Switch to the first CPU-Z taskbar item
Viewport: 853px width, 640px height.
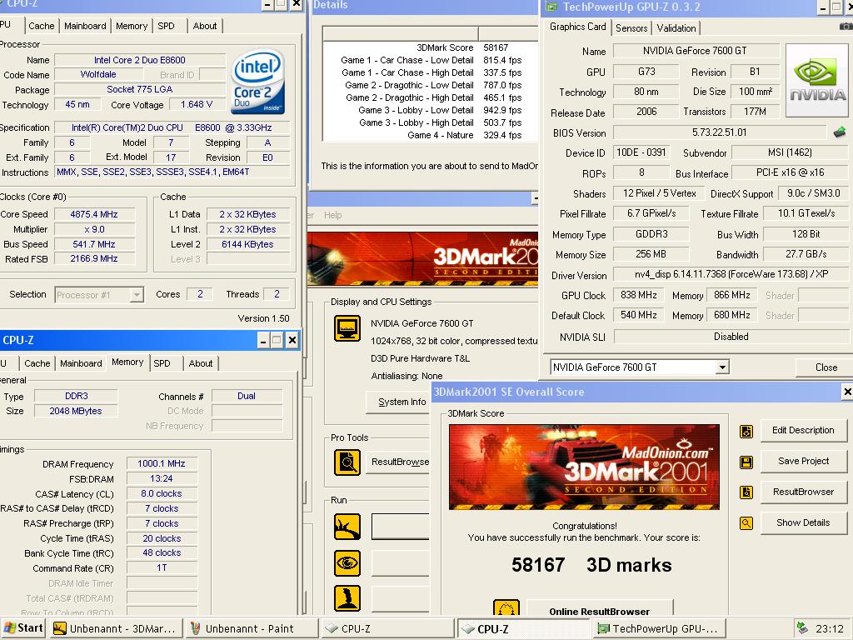tap(387, 628)
